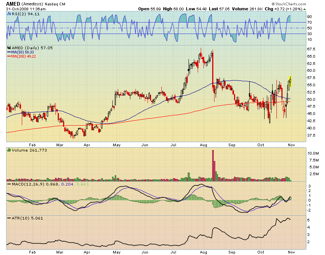Click the 90 level on RSI axis
The width and height of the screenshot is (325, 255).
coord(309,16)
